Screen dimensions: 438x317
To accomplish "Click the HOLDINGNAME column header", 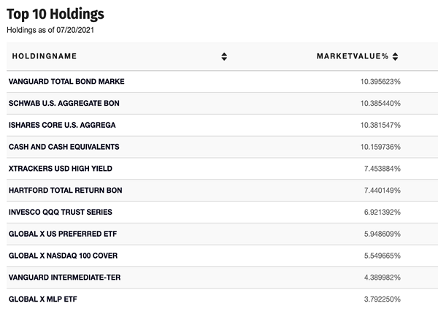I will pos(44,56).
